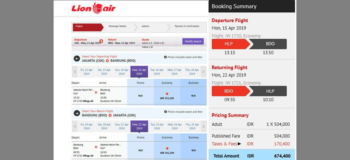Click the departing flight airplane icon
Screen dimensions: 350x160
coord(77,59)
